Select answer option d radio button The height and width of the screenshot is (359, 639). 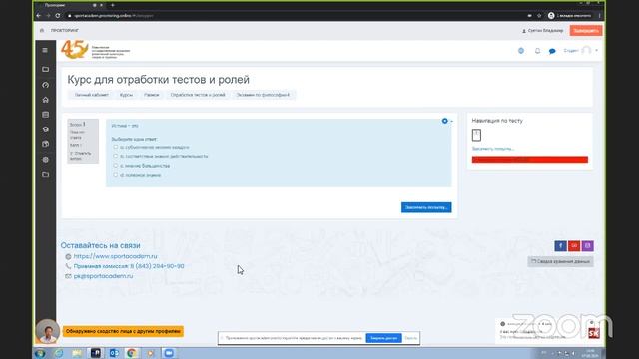116,175
